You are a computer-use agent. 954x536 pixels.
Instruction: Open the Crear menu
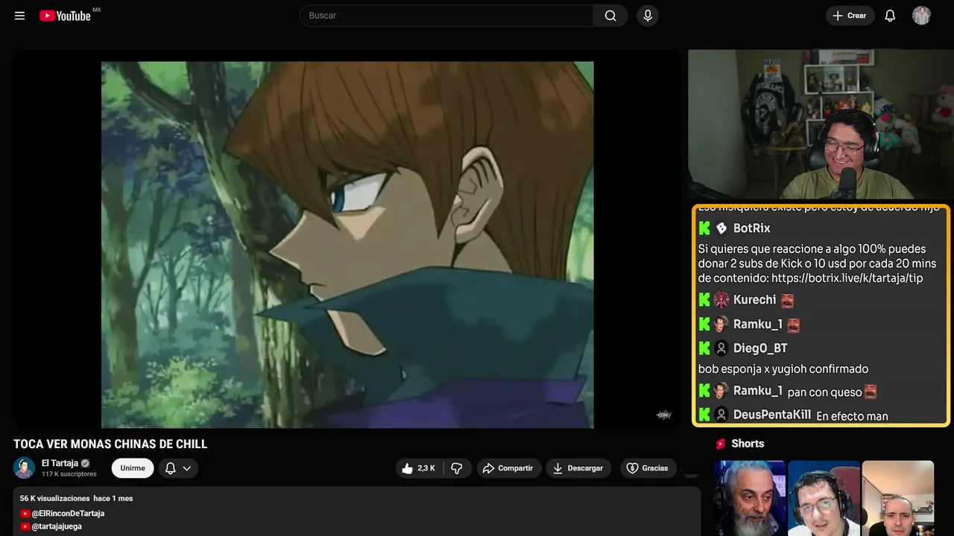[850, 16]
